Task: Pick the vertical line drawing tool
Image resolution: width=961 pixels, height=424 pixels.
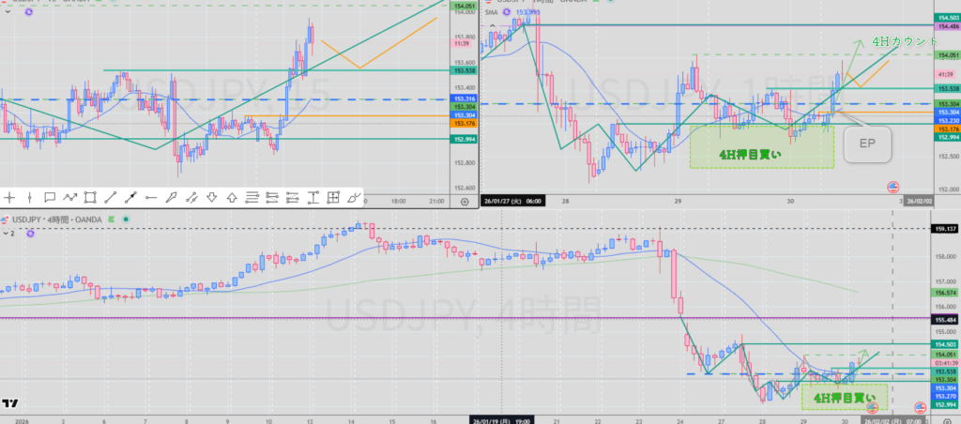Action: tap(30, 198)
